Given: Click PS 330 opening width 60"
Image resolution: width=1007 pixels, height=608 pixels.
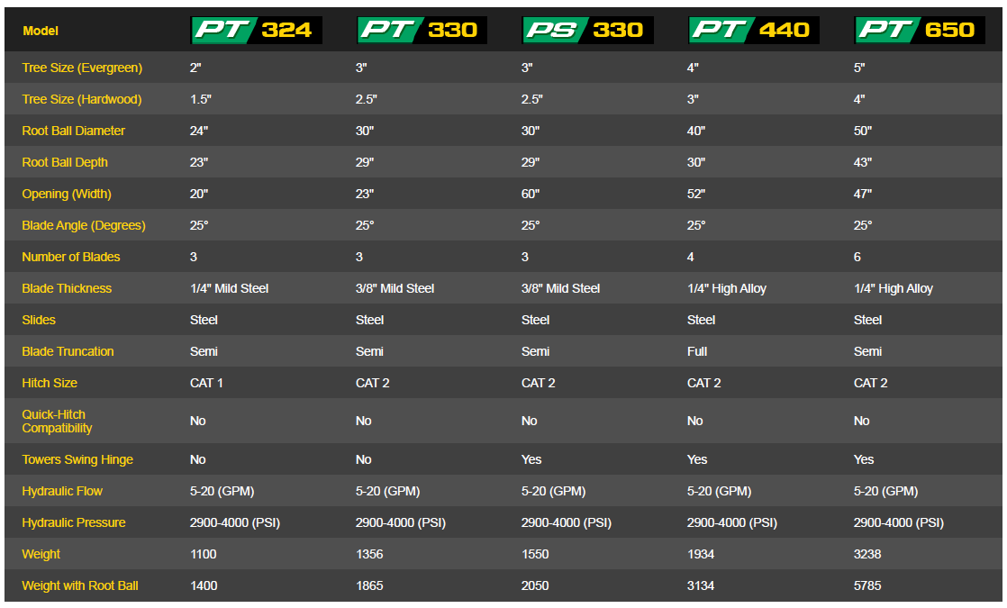Looking at the screenshot, I should click(531, 194).
